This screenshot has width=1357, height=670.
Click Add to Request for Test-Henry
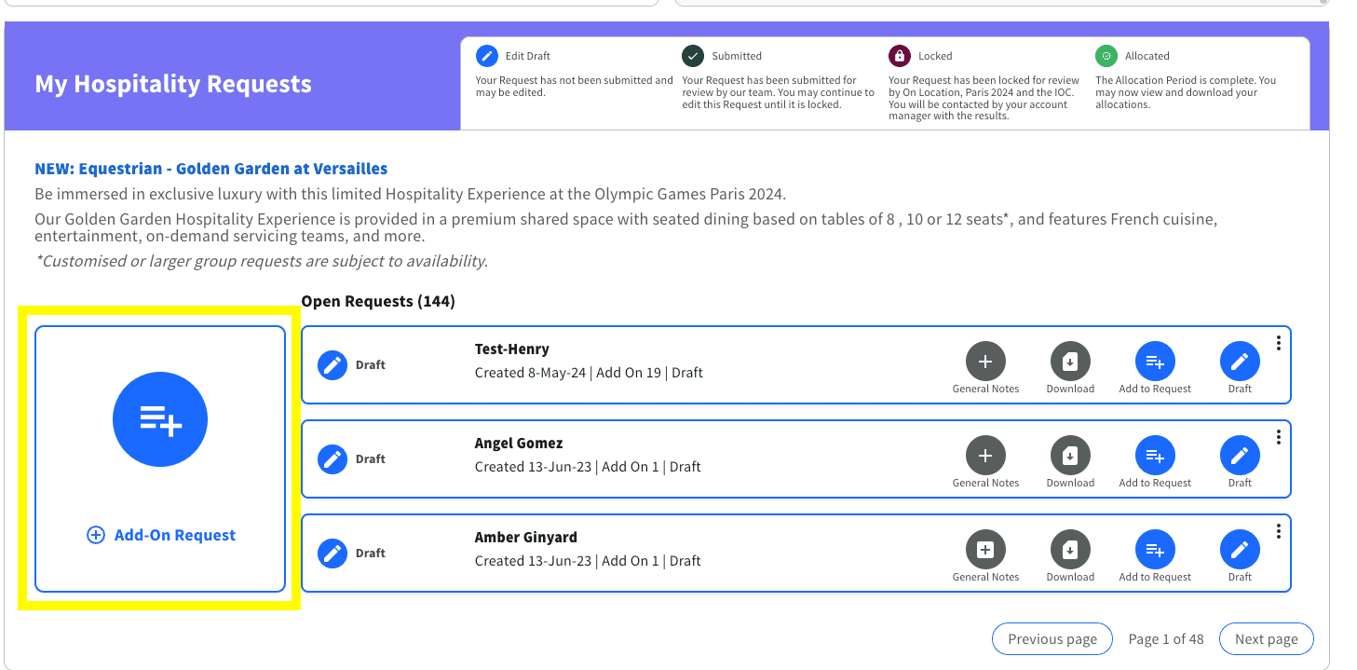pyautogui.click(x=1155, y=362)
